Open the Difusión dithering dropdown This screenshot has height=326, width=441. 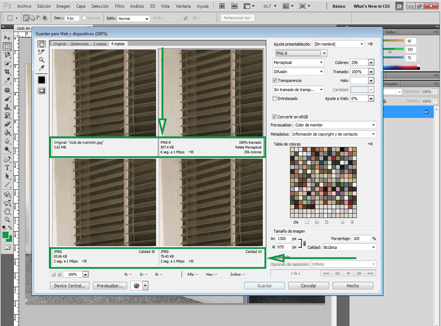[x=298, y=72]
